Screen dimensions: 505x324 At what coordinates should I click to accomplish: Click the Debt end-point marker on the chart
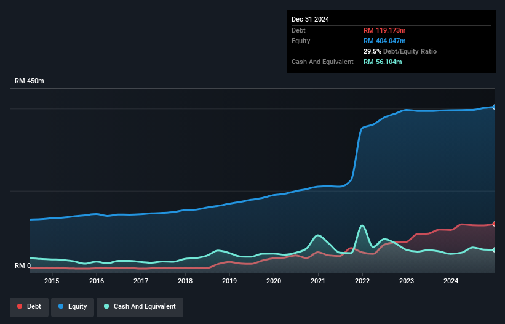495,224
